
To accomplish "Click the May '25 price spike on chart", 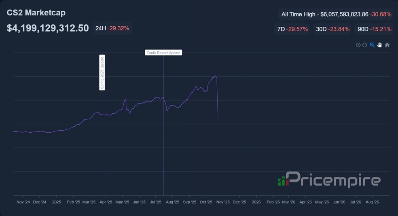I will pos(125,99).
